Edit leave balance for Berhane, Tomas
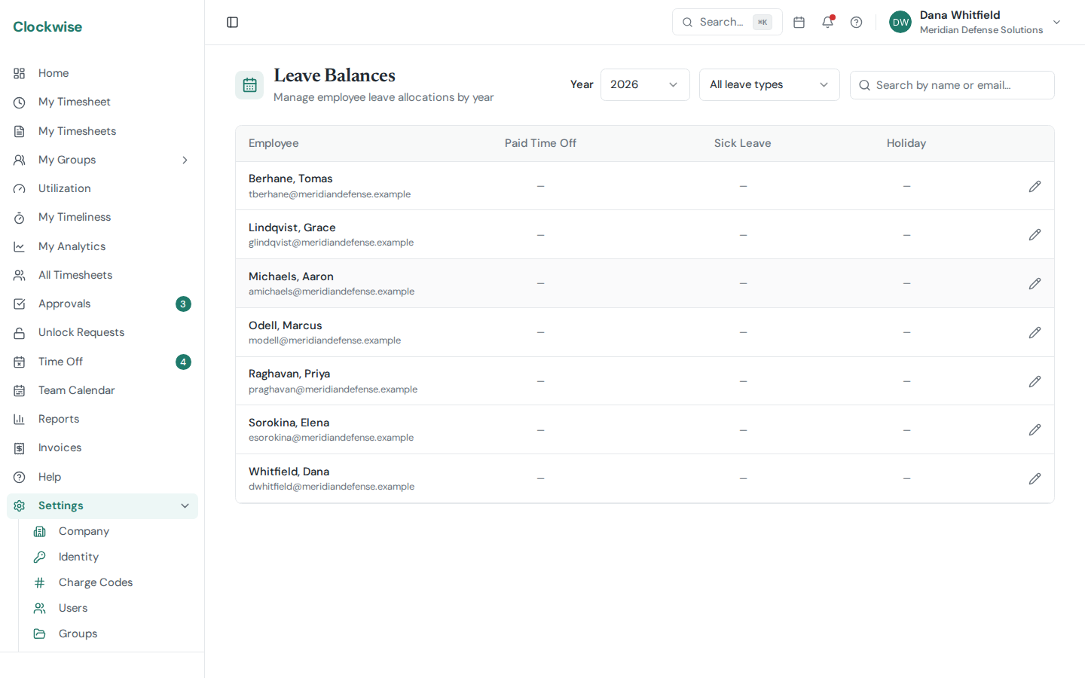This screenshot has height=678, width=1085. 1035,186
